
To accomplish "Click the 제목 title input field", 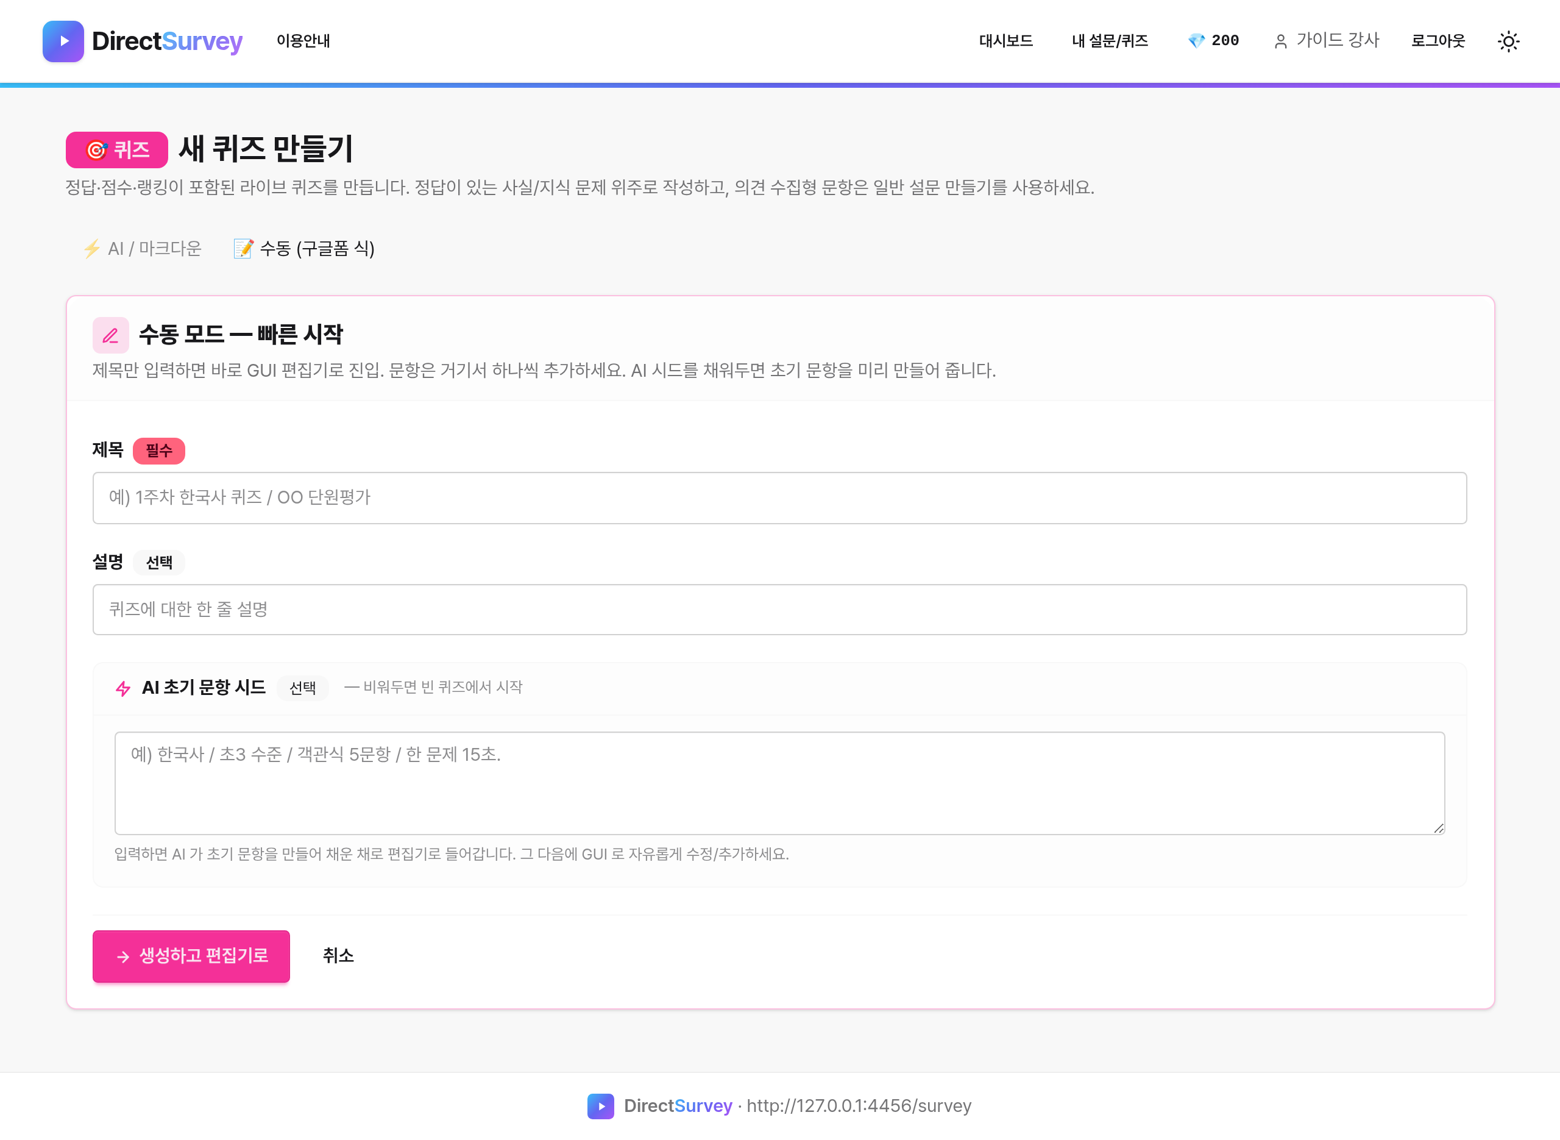I will click(x=779, y=497).
